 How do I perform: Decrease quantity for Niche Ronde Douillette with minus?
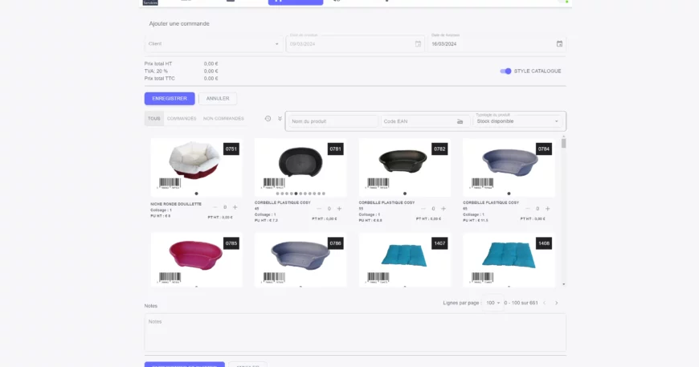pos(215,207)
